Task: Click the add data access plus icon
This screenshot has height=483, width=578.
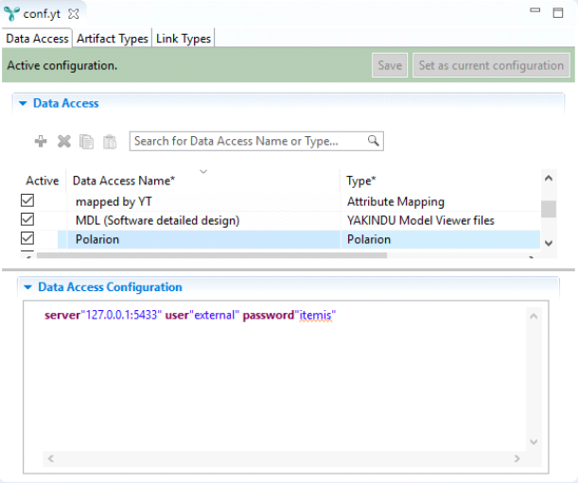Action: pos(41,142)
